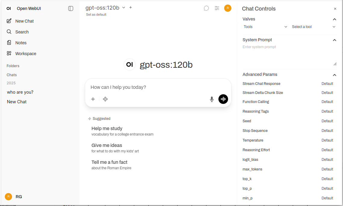
Task: Toggle the sidebar collapse icon
Action: click(71, 8)
